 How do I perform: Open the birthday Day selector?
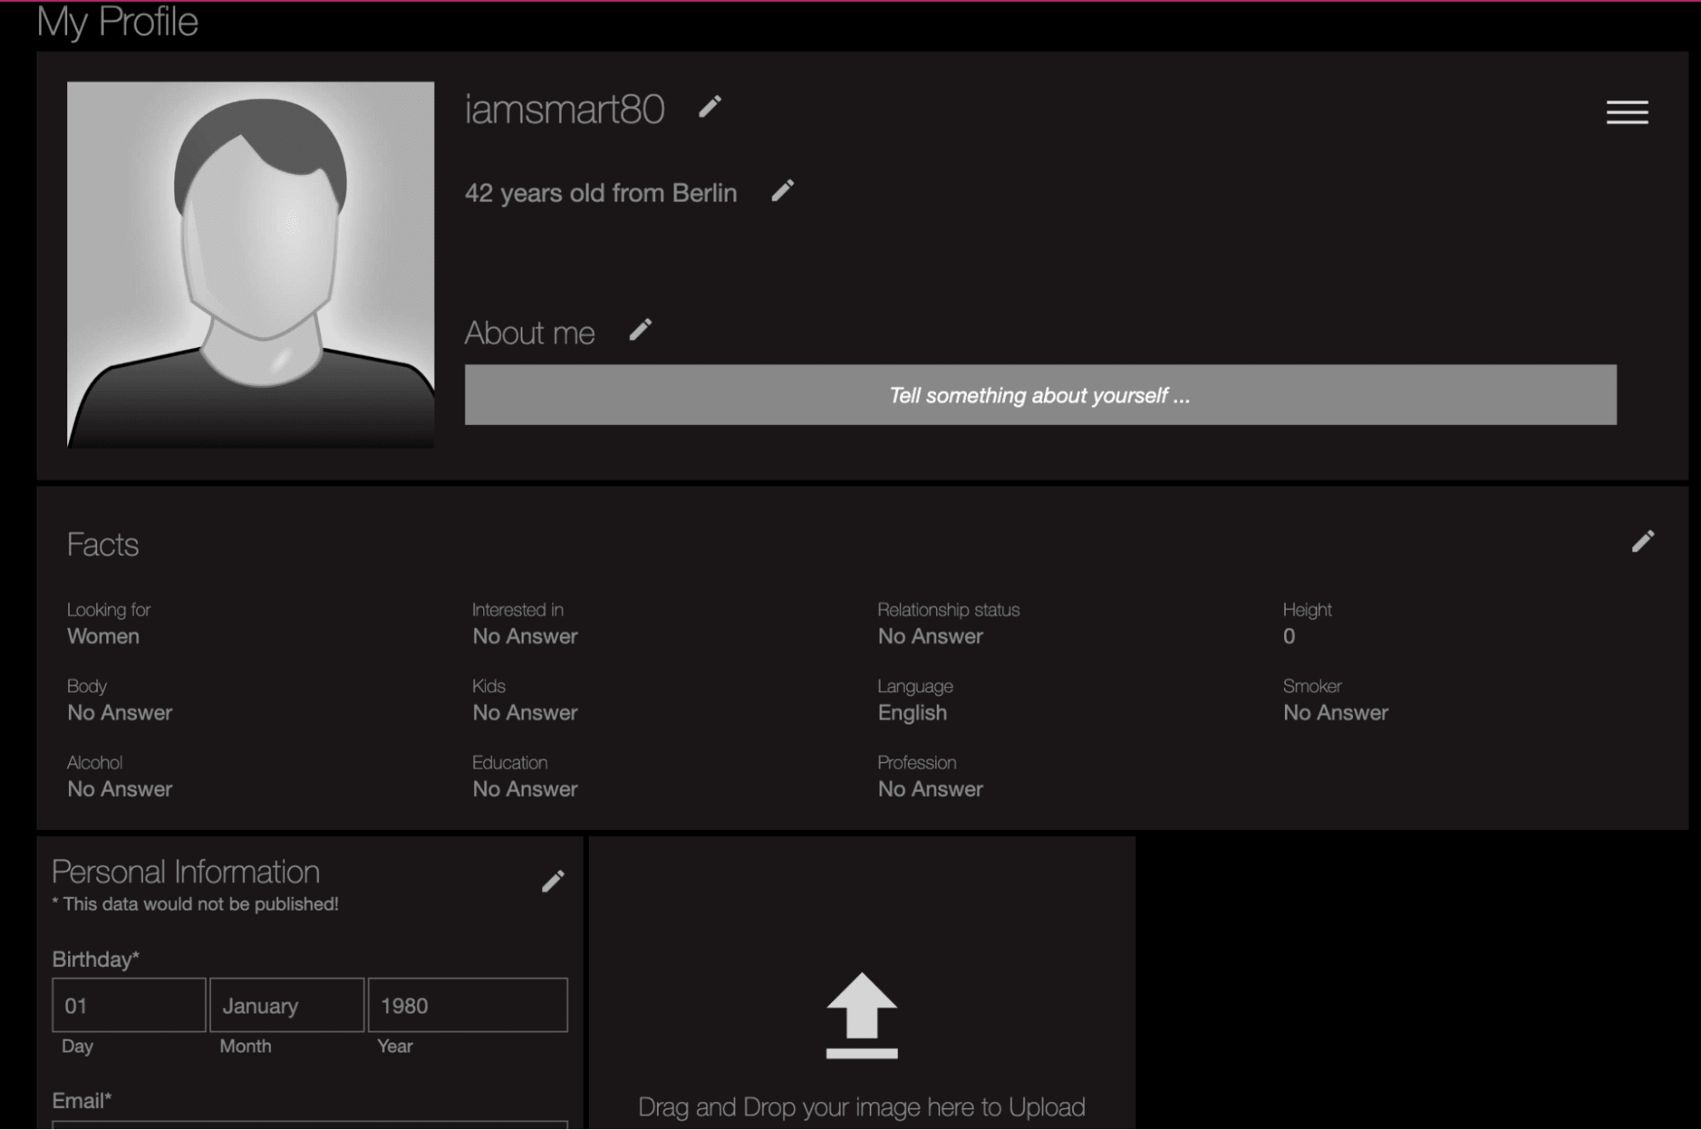128,1005
